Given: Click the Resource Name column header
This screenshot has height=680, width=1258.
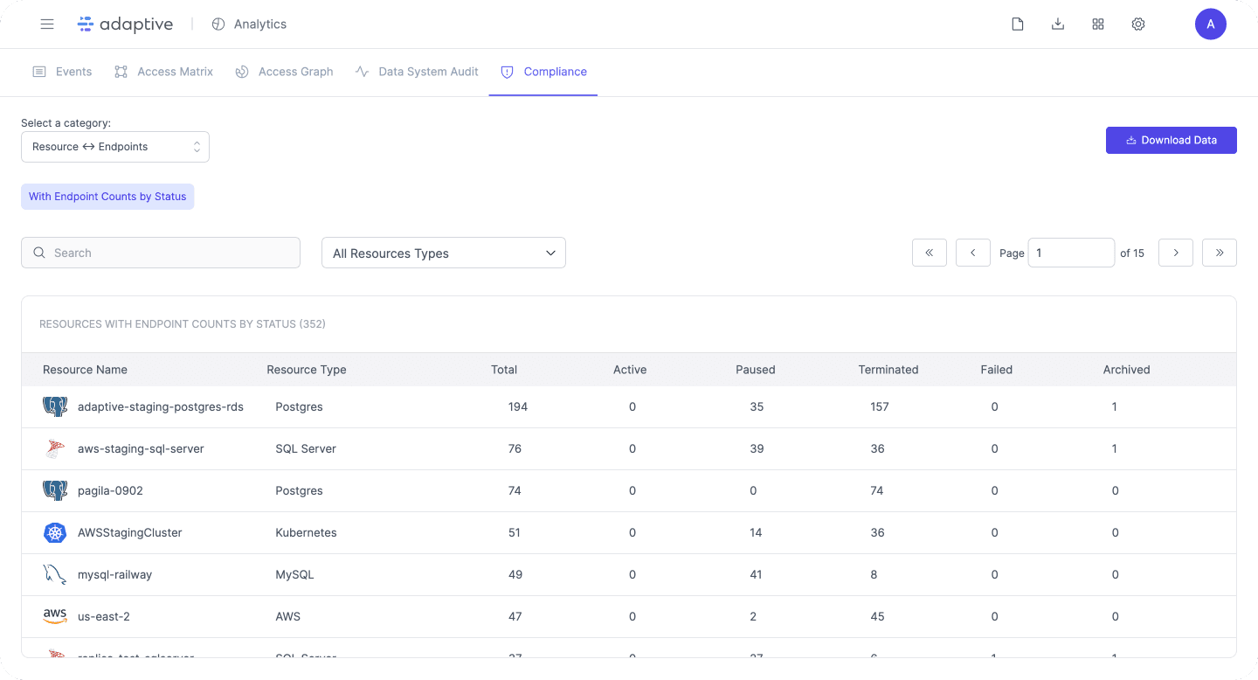Looking at the screenshot, I should [85, 370].
